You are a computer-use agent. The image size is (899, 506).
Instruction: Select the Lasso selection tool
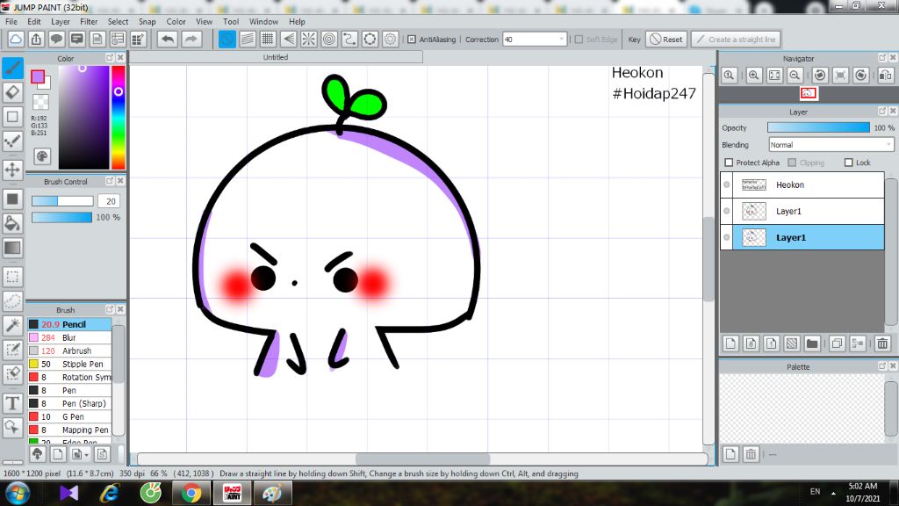pyautogui.click(x=12, y=300)
